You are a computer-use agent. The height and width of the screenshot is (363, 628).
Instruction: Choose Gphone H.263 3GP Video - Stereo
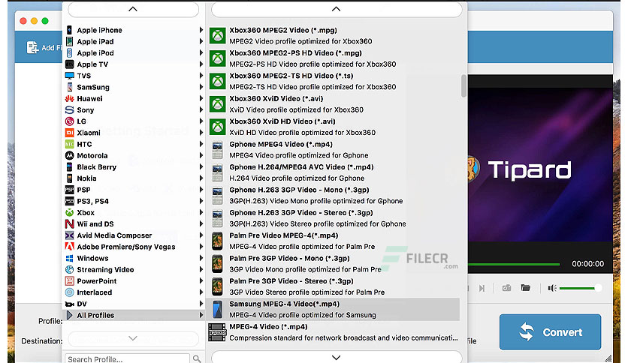(334, 218)
